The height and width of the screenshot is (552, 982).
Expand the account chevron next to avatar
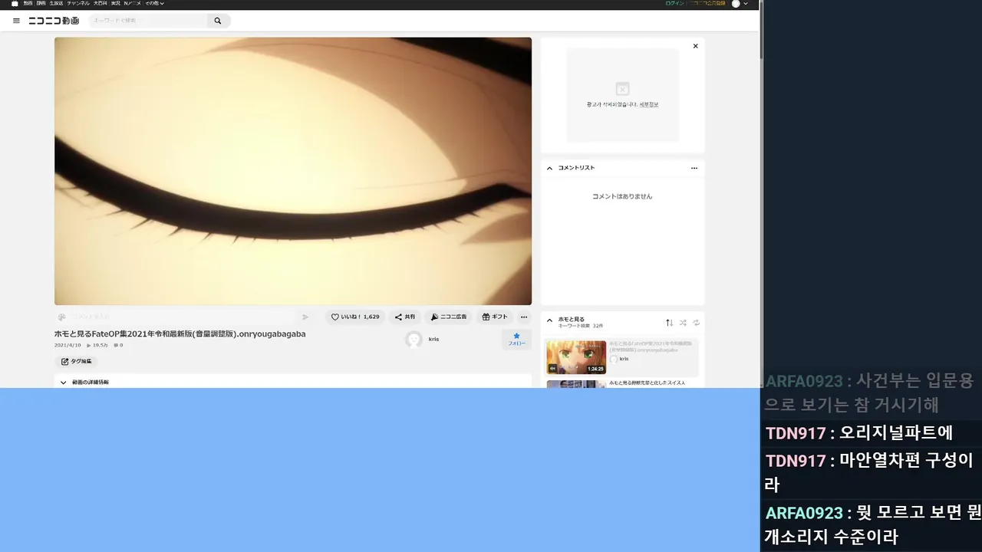coord(746,4)
